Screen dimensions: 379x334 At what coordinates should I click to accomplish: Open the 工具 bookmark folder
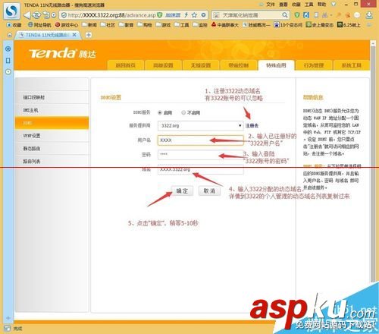[182, 25]
